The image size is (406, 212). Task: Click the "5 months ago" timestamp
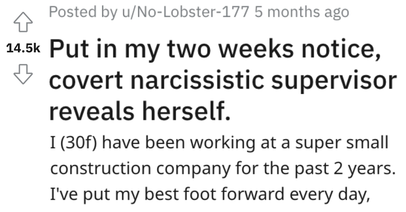(x=302, y=12)
